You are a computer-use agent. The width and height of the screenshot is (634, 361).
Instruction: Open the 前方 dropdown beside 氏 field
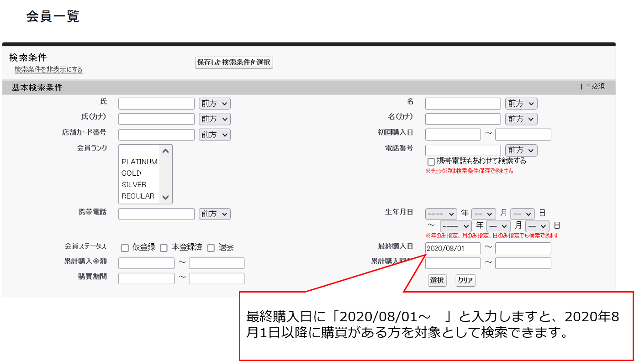coord(215,104)
